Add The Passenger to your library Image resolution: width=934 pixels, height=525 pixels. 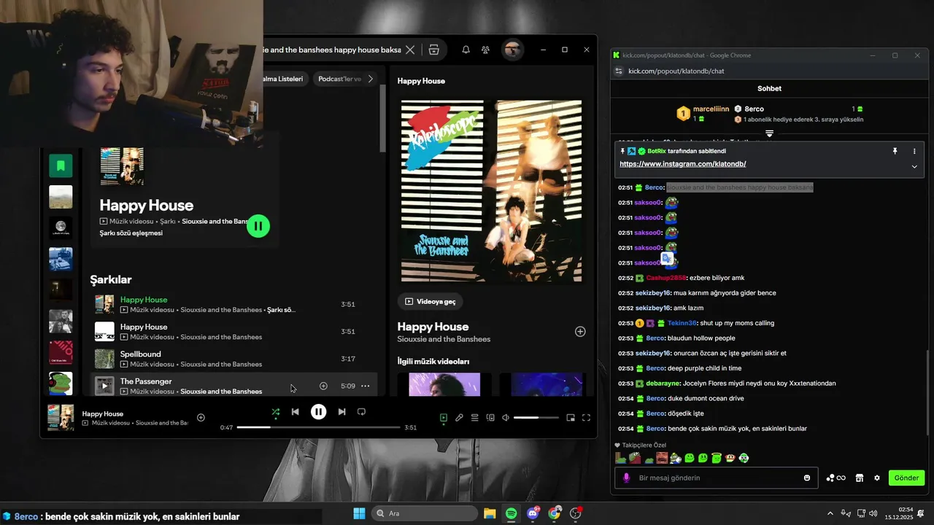coord(323,386)
